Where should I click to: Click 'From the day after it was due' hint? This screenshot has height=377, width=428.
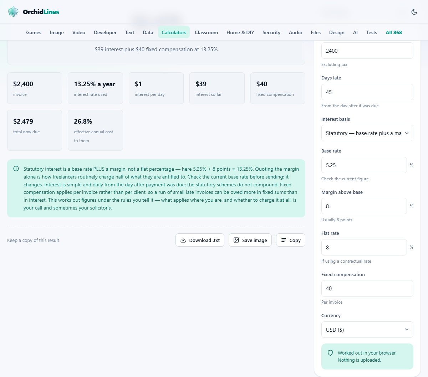click(x=350, y=106)
